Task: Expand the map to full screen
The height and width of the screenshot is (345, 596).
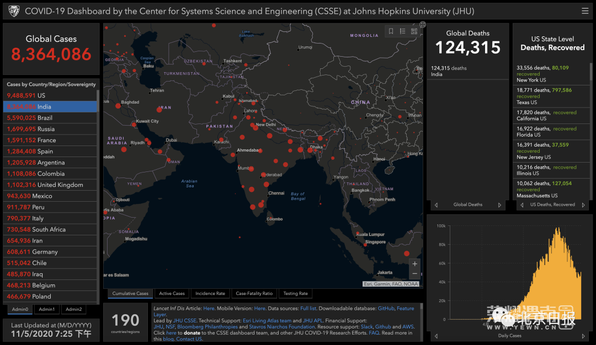Action: 422,24
